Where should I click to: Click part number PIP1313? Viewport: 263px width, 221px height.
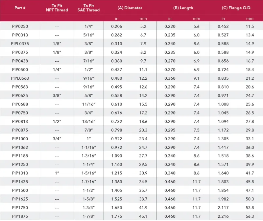tap(20, 173)
